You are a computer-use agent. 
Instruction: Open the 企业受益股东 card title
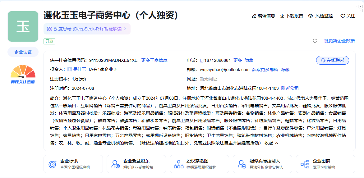coord(136,161)
